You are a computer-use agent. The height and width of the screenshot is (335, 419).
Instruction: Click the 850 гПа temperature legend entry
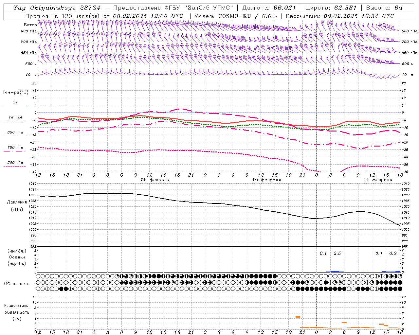[15, 132]
